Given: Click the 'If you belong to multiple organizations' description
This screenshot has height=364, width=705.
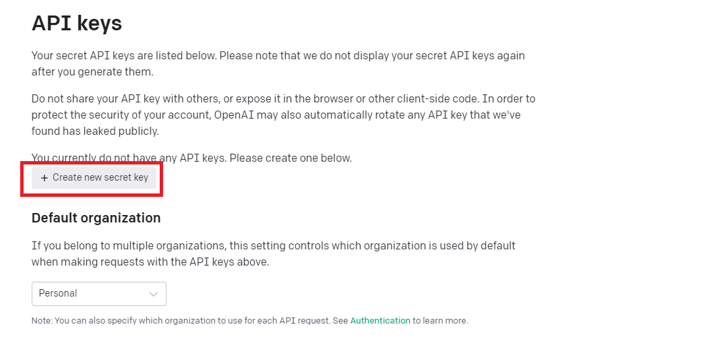Looking at the screenshot, I should 273,245.
